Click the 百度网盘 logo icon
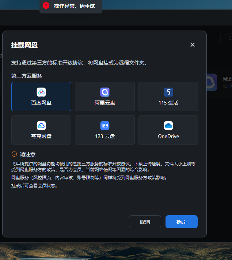The height and width of the screenshot is (260, 232). (x=41, y=92)
